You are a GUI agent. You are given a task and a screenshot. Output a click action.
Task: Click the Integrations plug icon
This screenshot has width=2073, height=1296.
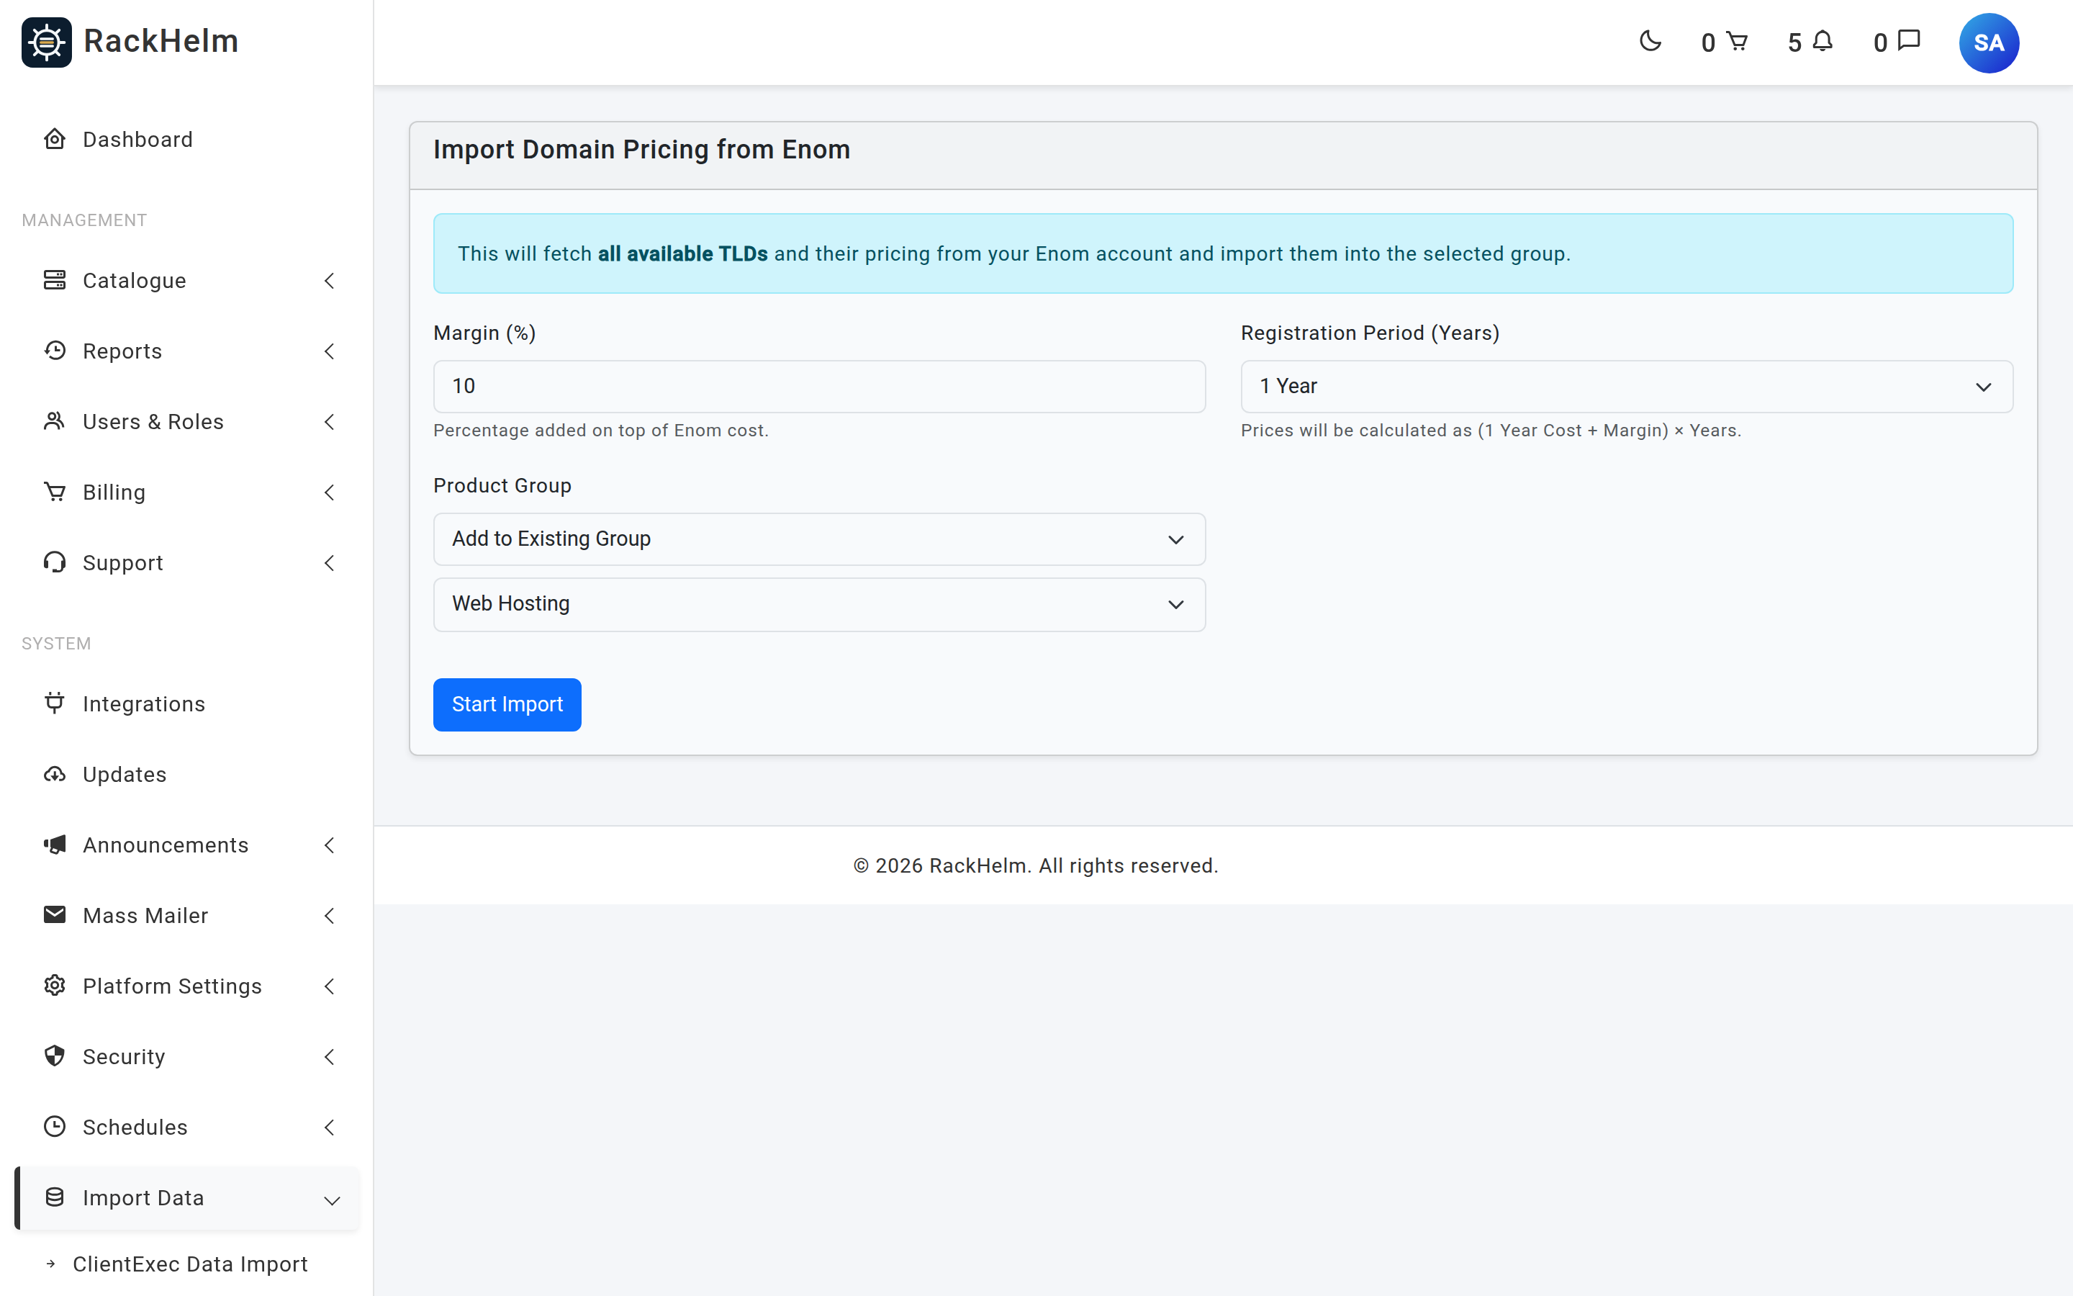pos(55,703)
